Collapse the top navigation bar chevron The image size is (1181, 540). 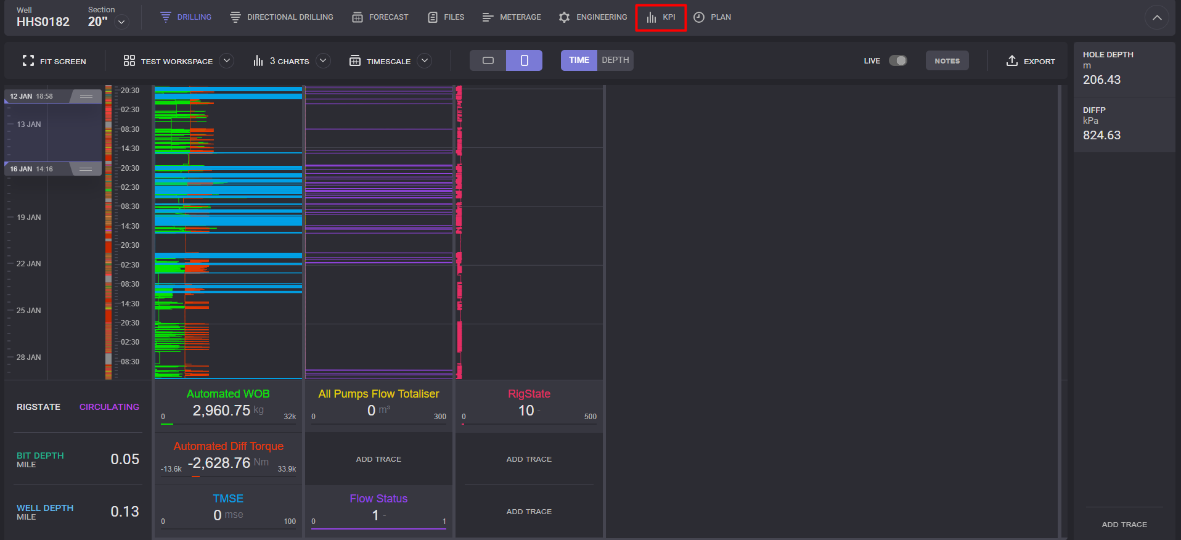pos(1157,17)
